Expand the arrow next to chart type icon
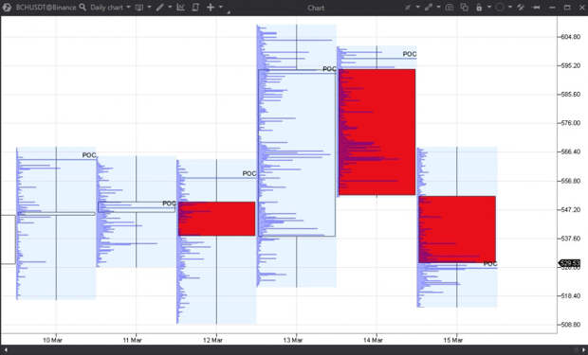The width and height of the screenshot is (588, 355). (x=149, y=8)
